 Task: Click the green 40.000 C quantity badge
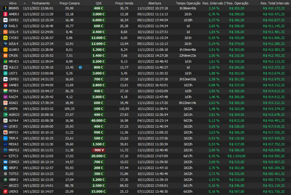(x=99, y=121)
